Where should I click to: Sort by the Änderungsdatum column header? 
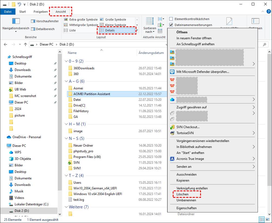click(151, 53)
